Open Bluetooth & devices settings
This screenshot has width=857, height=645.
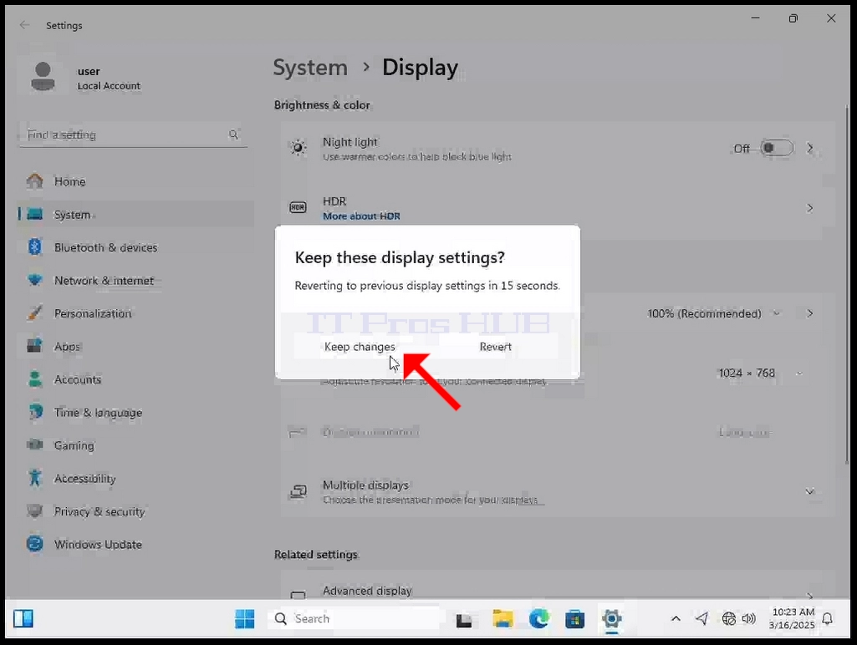136,247
